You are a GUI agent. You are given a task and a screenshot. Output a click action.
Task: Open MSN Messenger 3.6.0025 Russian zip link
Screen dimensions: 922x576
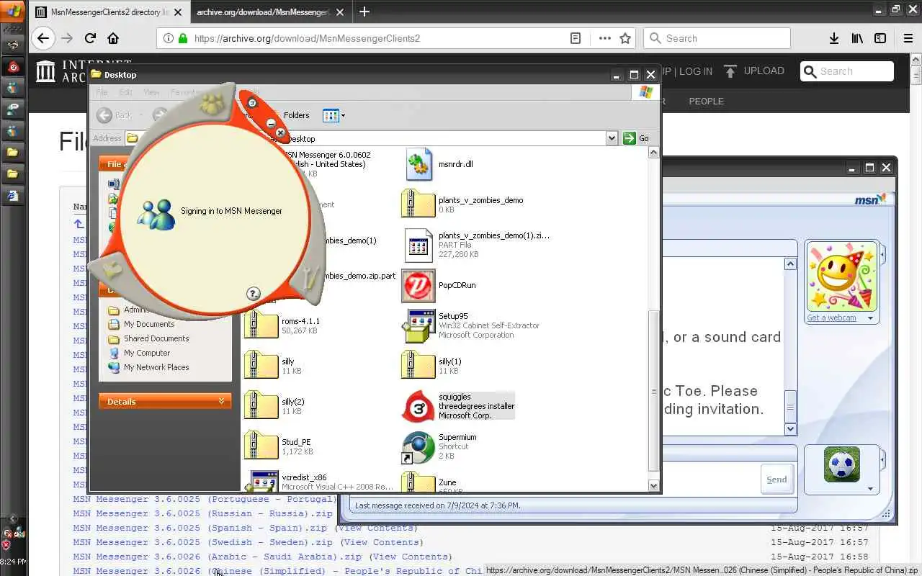point(202,513)
